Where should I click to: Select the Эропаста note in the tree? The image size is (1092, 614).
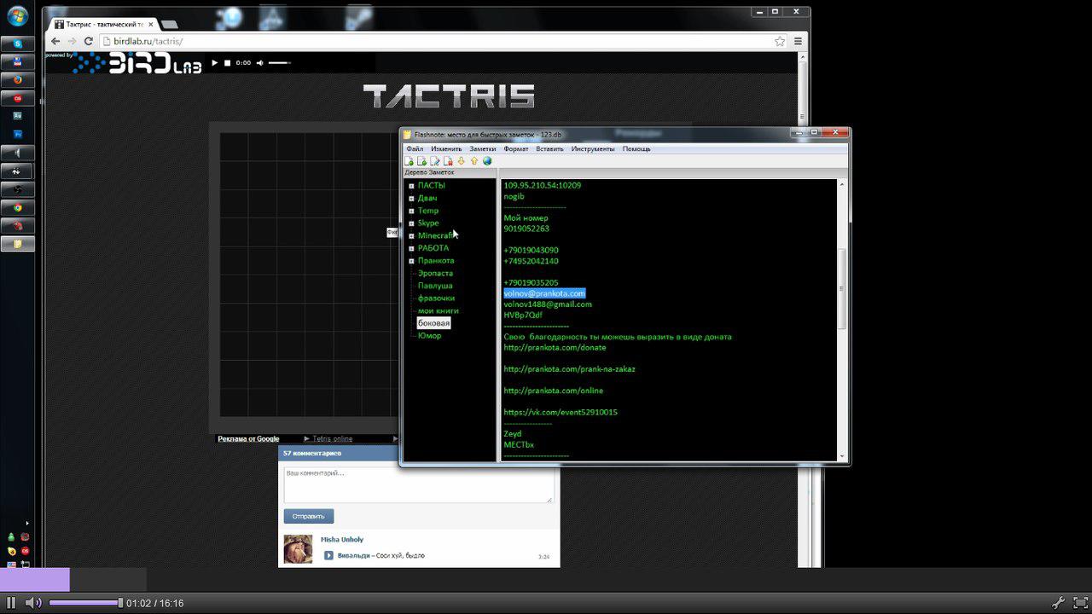(435, 273)
